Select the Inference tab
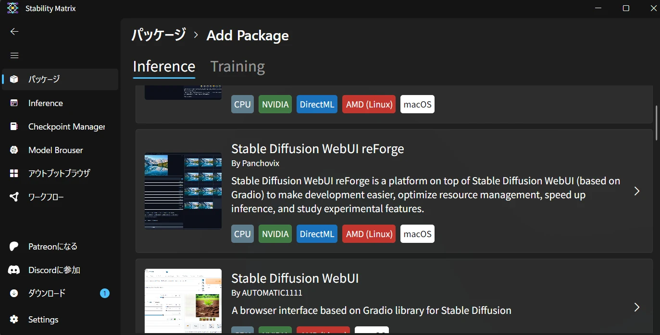This screenshot has width=660, height=335. click(164, 66)
